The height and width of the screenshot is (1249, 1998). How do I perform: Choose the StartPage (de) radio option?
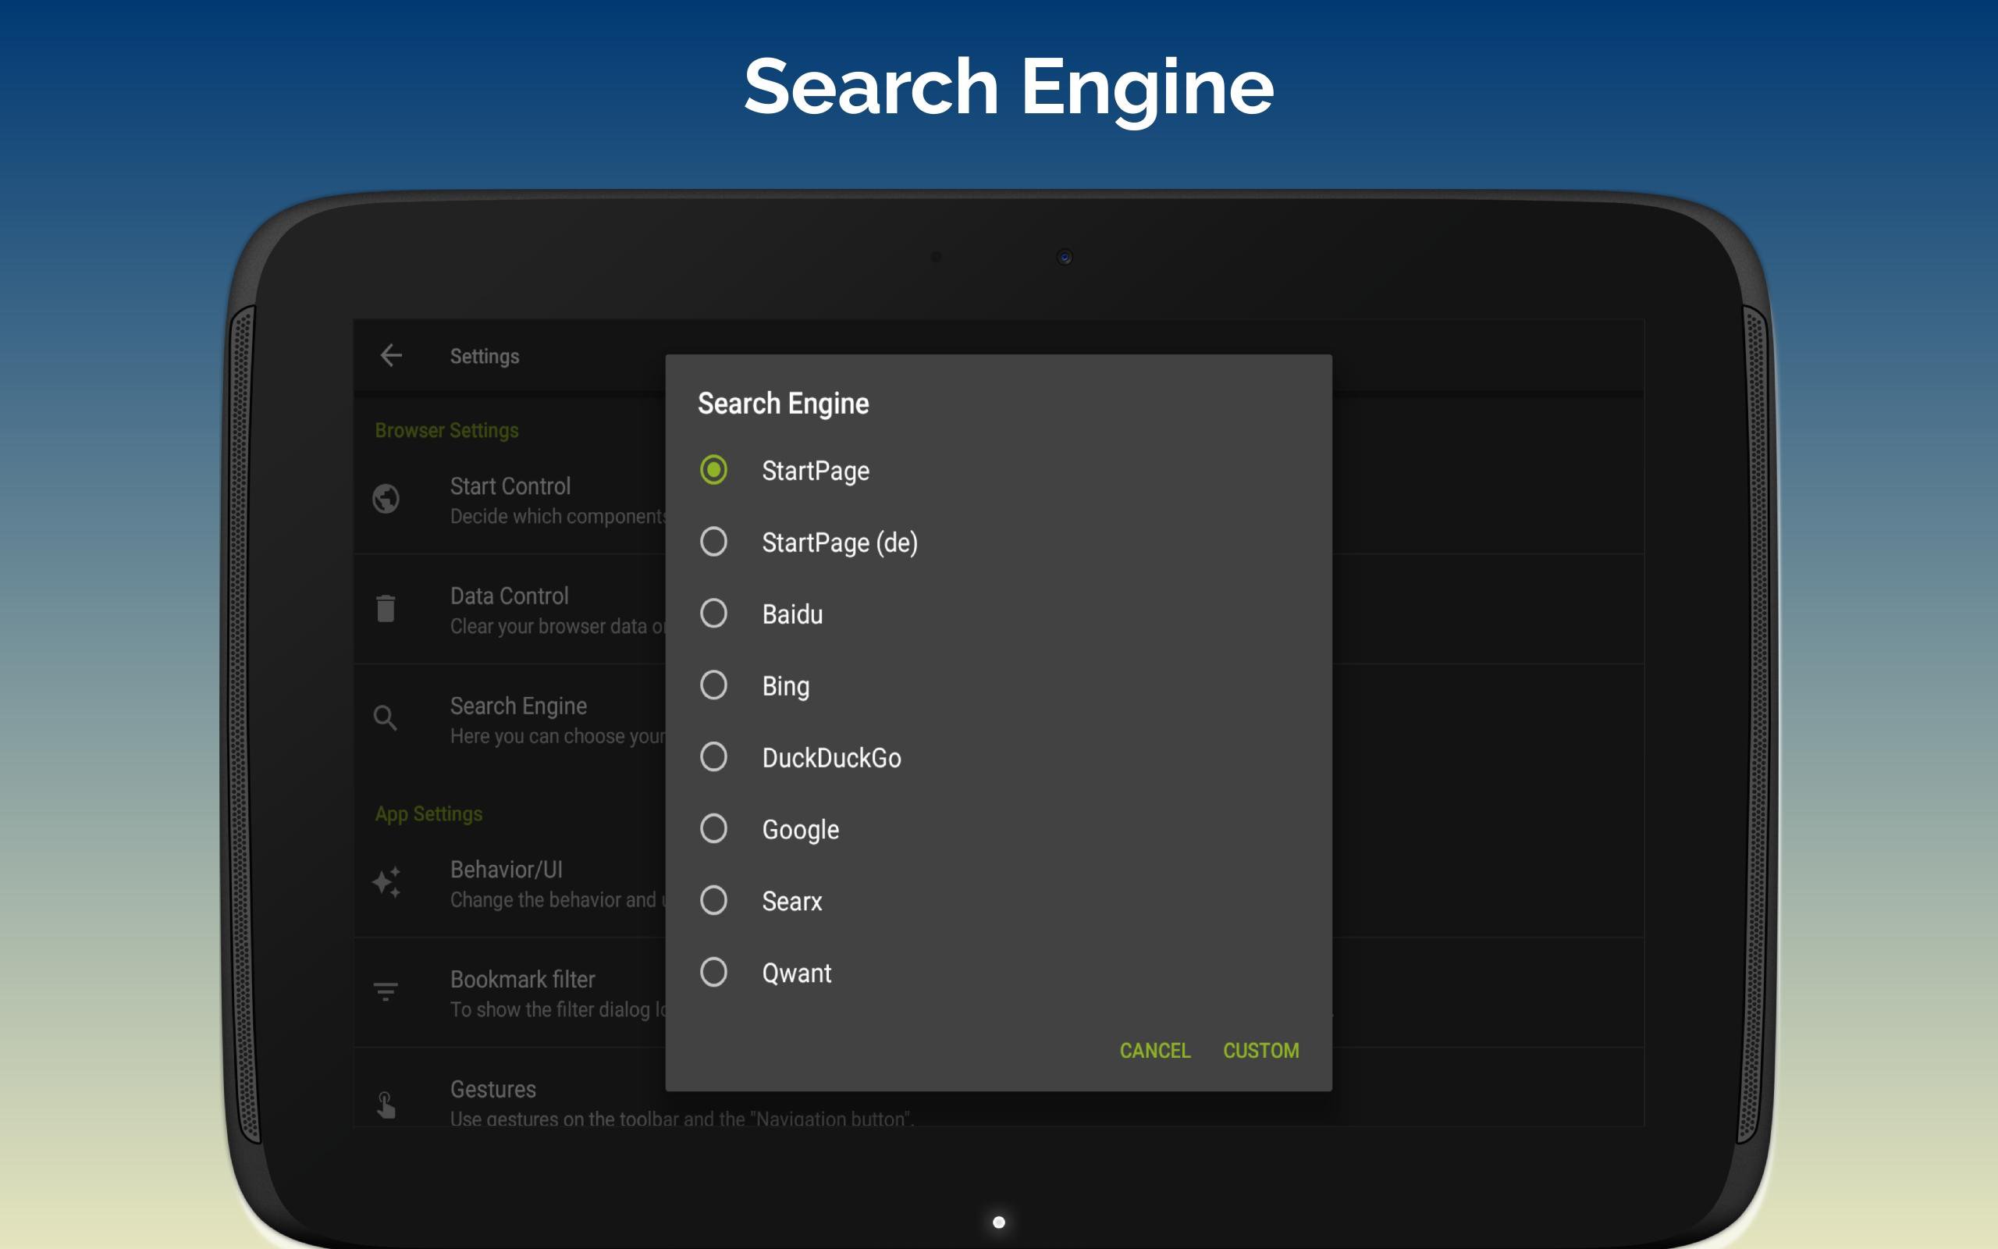[713, 542]
